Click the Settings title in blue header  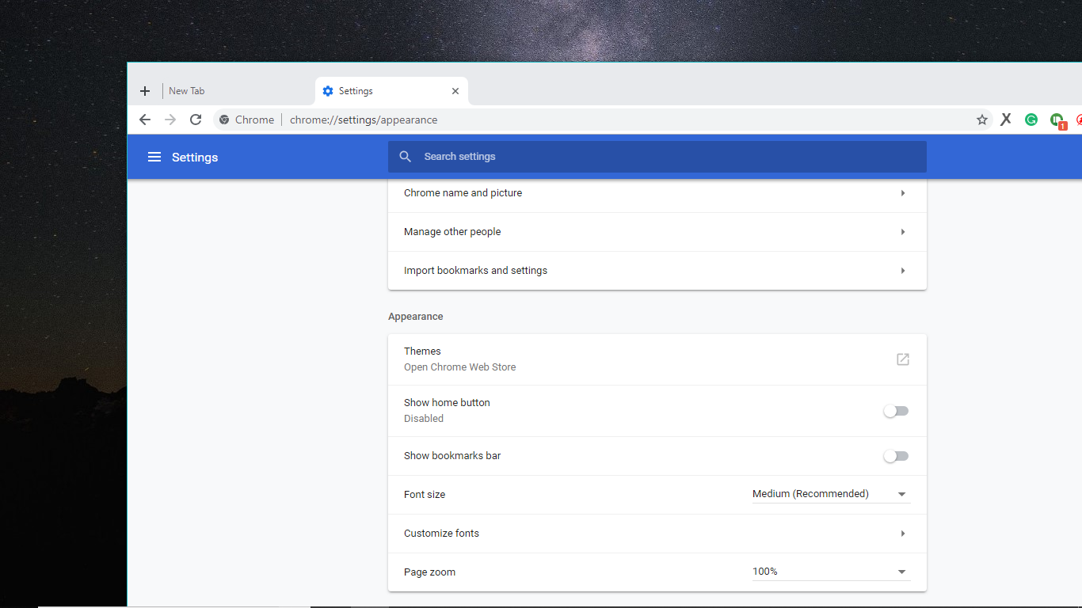[195, 157]
